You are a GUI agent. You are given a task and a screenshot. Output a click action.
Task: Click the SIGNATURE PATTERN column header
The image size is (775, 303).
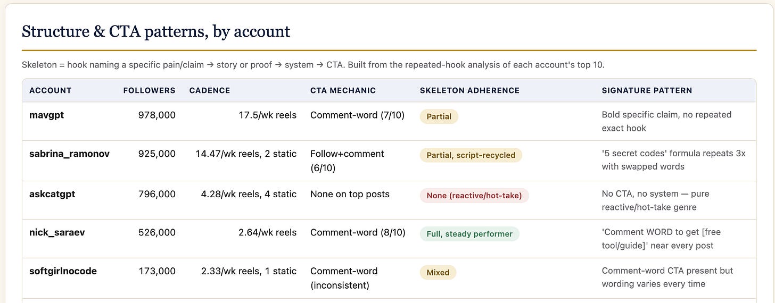pos(647,90)
